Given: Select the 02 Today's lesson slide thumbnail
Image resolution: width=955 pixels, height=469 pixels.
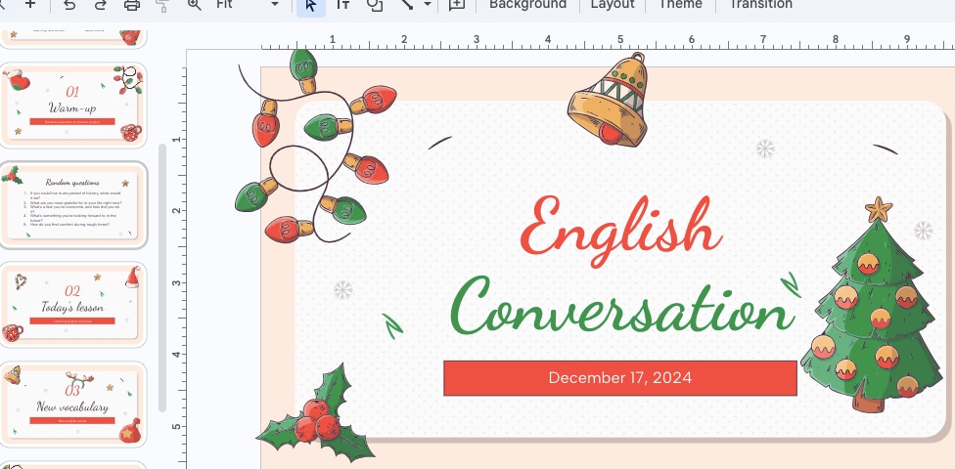Looking at the screenshot, I should coord(73,305).
